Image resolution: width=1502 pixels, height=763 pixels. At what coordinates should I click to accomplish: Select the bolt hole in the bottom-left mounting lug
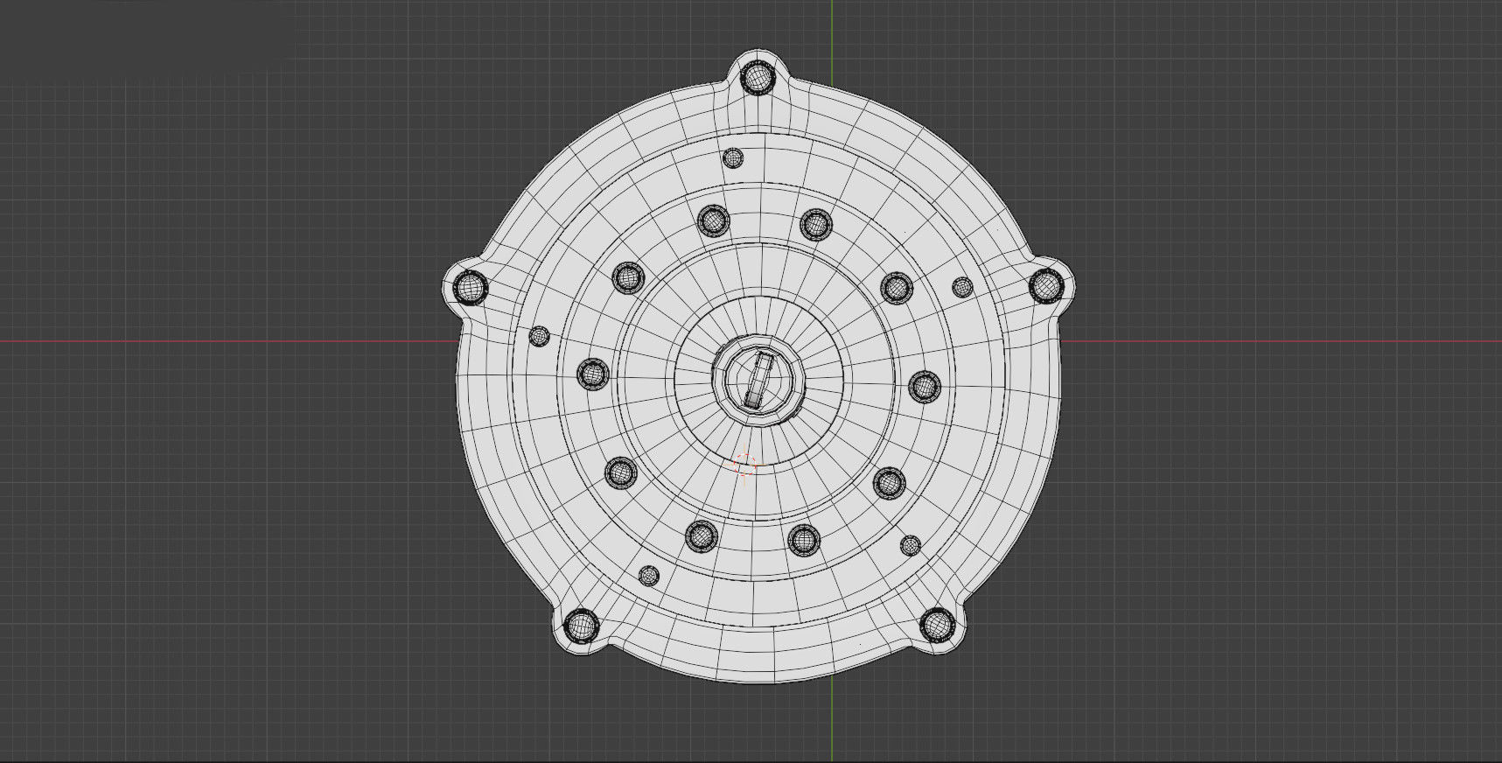[x=581, y=626]
